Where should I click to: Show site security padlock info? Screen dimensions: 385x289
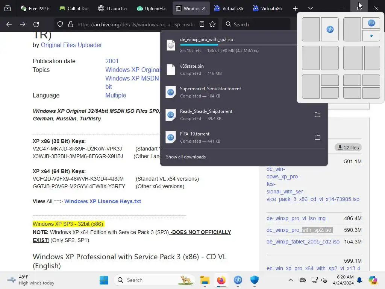(71, 24)
